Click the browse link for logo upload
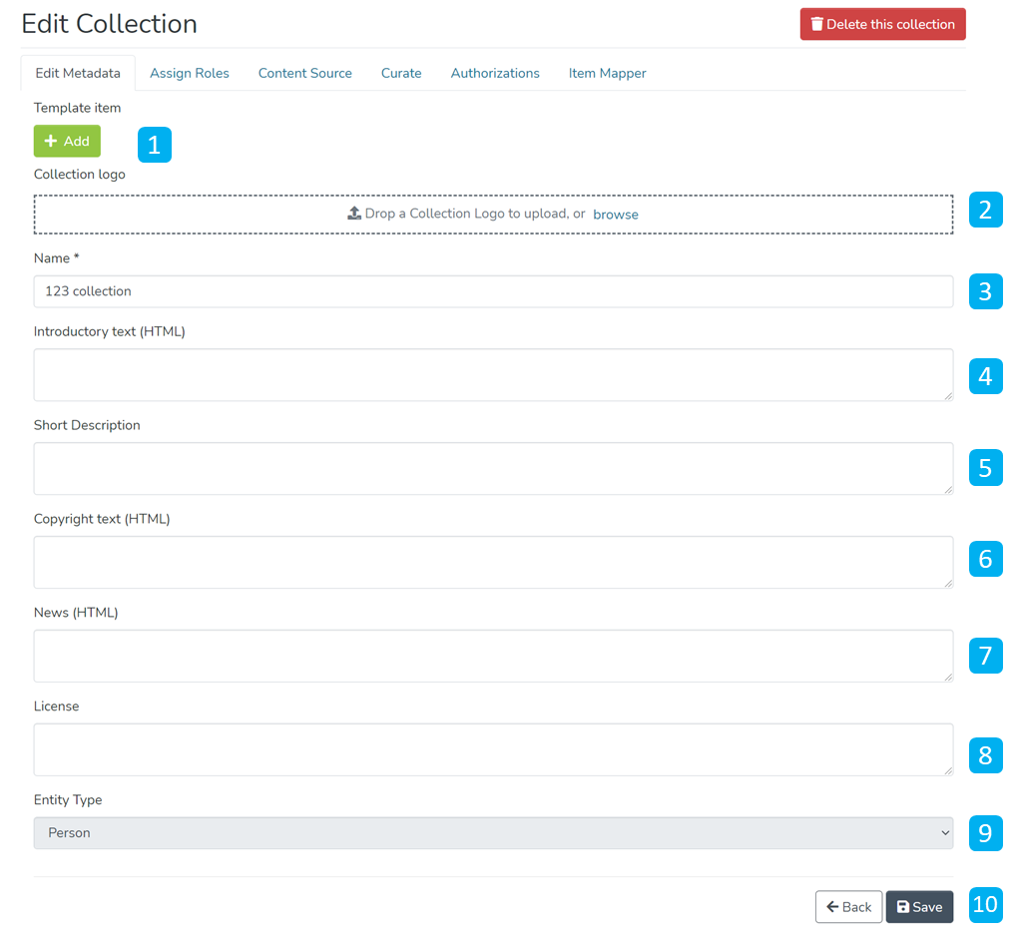Screen dimensions: 1016x940 coord(616,215)
